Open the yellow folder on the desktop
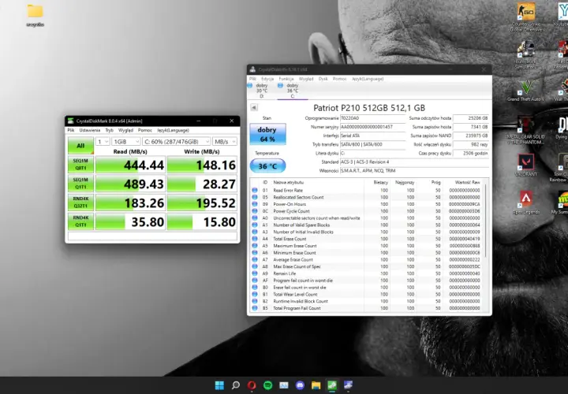 pyautogui.click(x=35, y=15)
